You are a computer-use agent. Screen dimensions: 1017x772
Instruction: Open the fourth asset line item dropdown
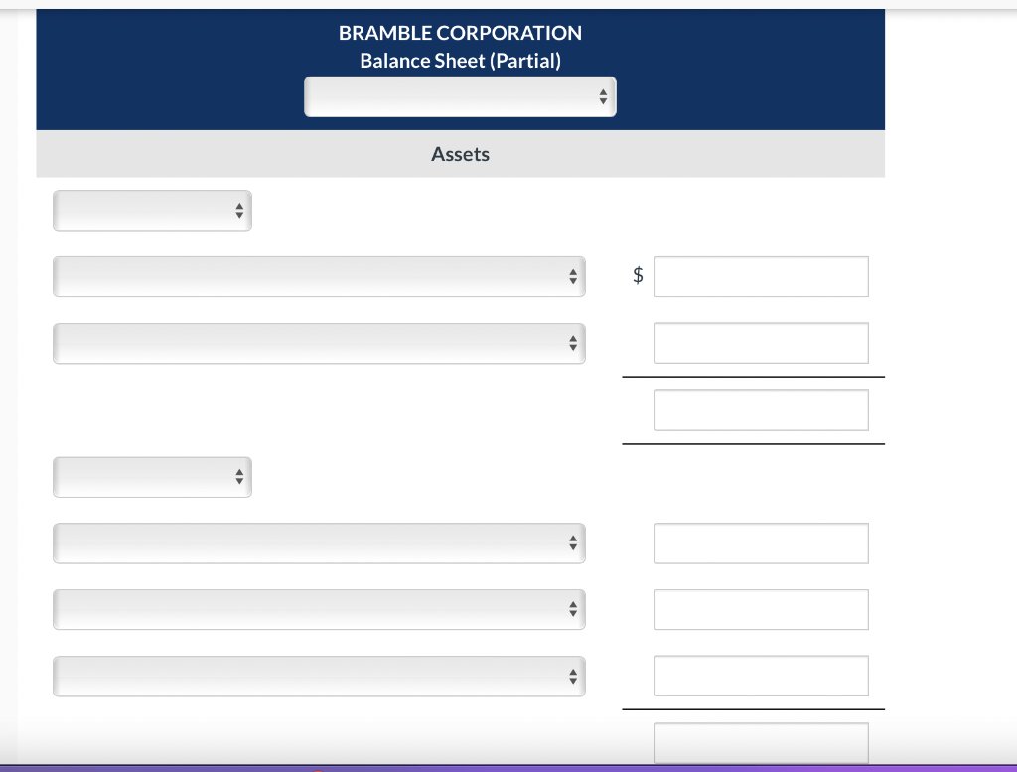click(319, 609)
